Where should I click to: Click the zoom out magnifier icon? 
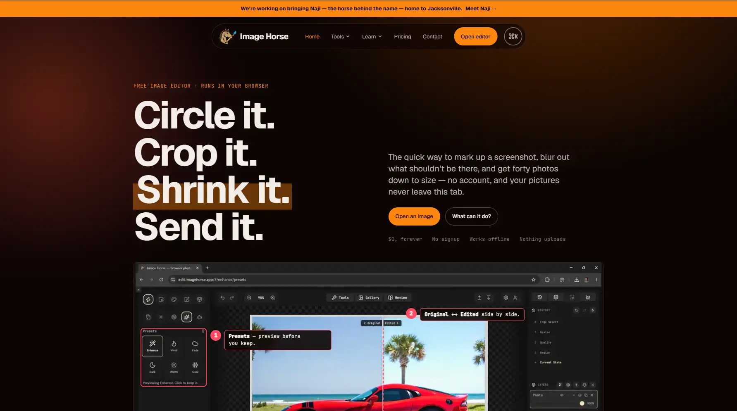point(249,298)
